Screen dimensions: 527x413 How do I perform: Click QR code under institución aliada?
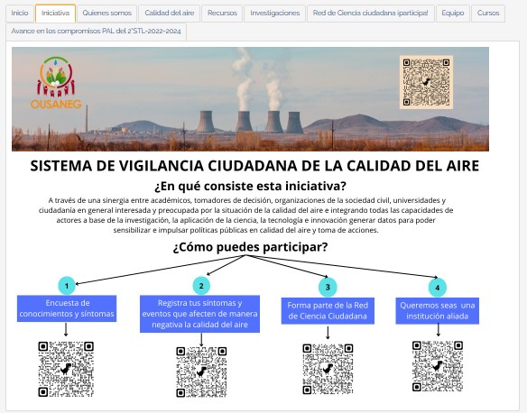coord(438,366)
